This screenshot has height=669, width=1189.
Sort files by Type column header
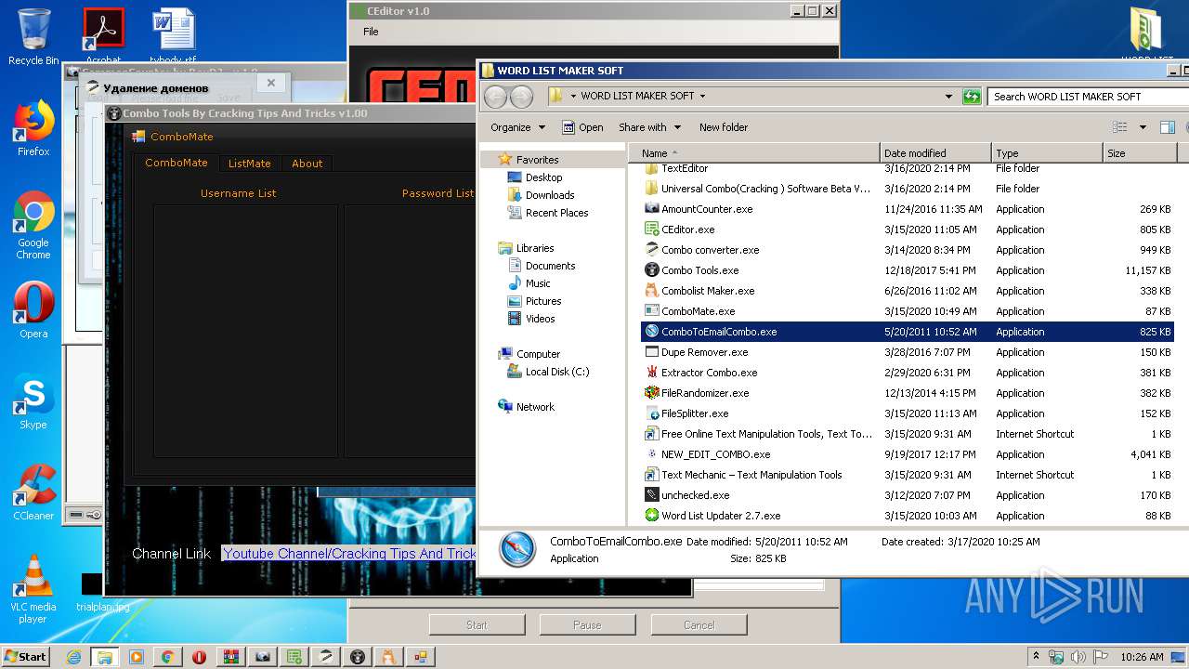[x=1047, y=153]
